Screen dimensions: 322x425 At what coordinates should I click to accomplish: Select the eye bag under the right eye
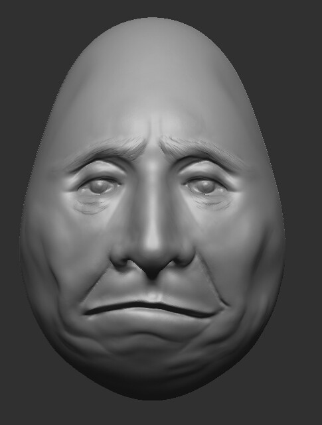210,204
